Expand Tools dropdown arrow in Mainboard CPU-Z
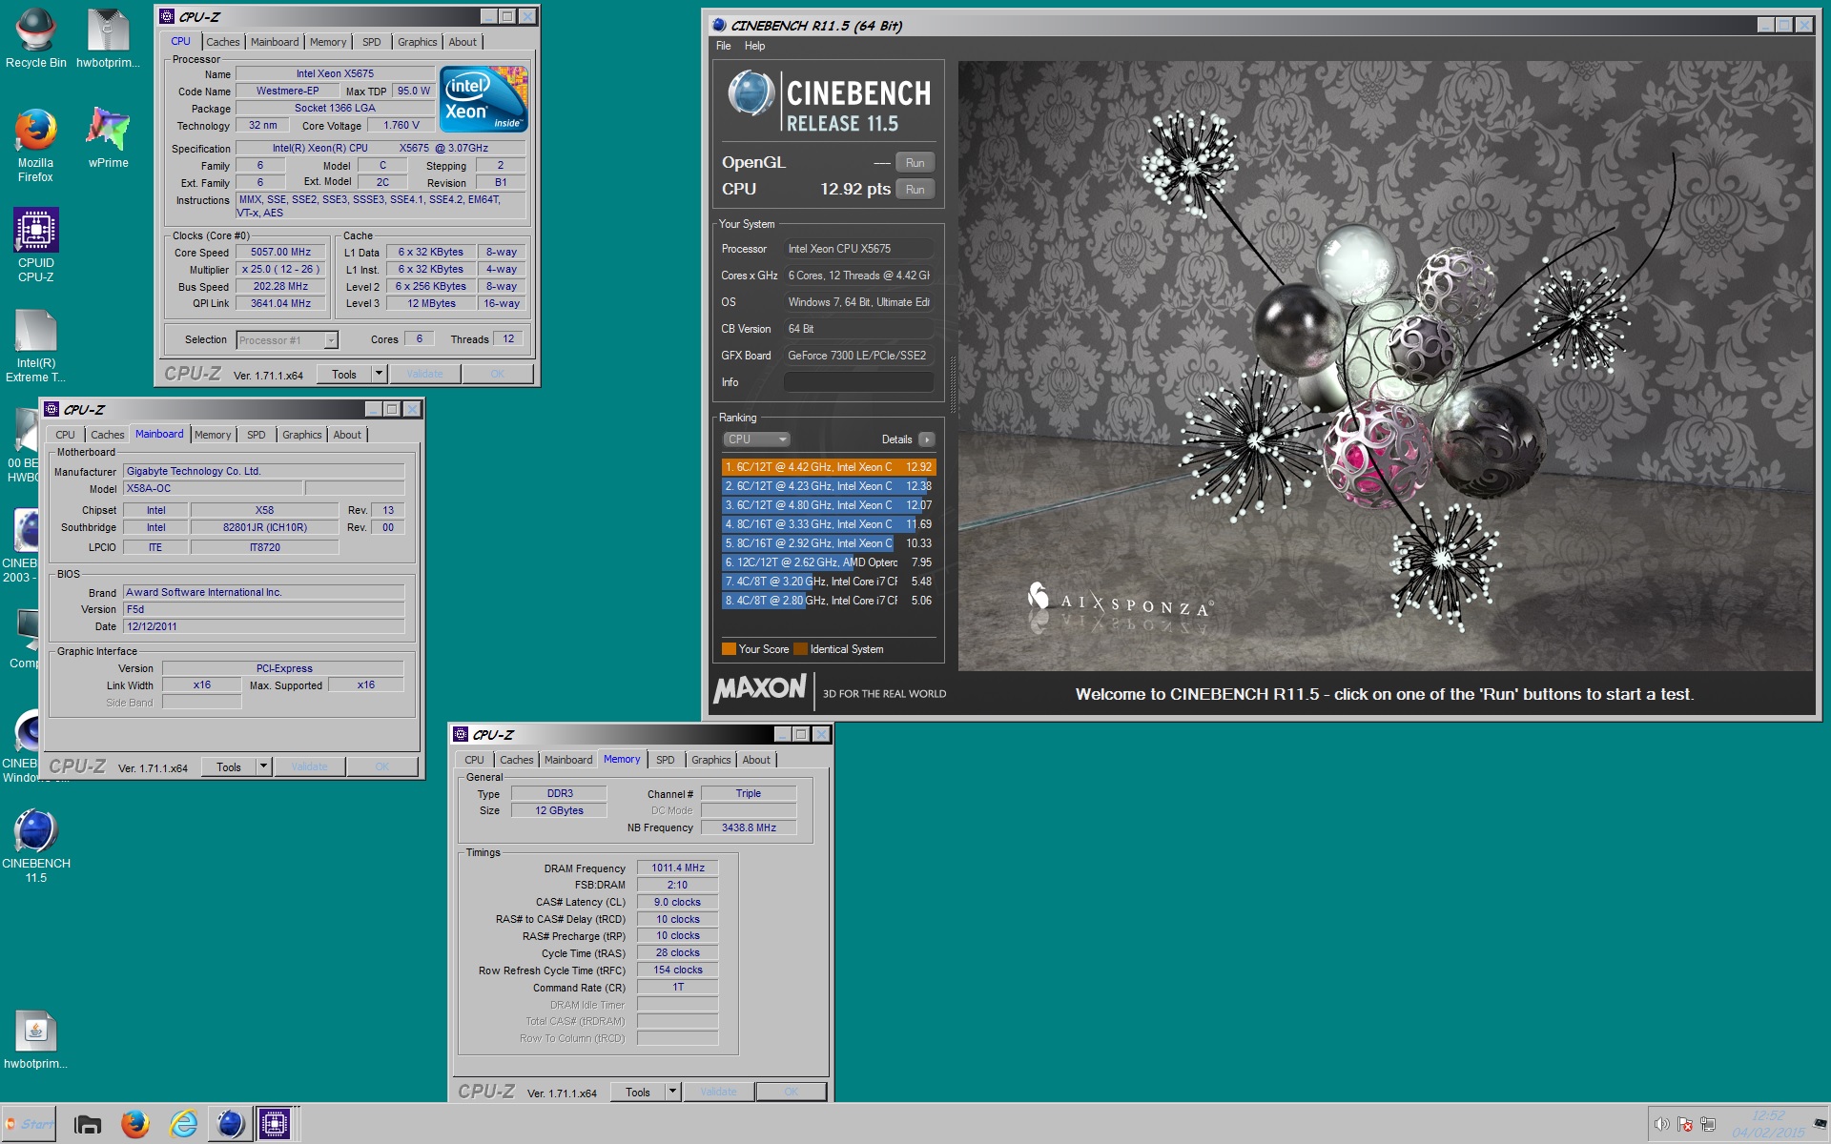The width and height of the screenshot is (1831, 1144). 263,767
